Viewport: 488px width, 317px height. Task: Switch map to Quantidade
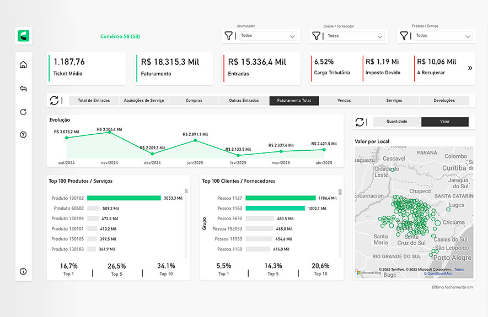tap(397, 122)
